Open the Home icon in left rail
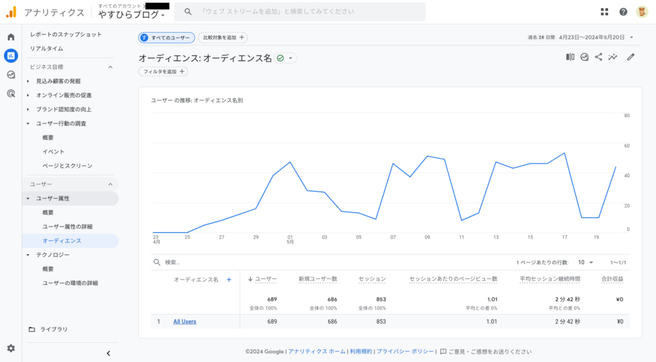Image resolution: width=656 pixels, height=362 pixels. pos(11,37)
